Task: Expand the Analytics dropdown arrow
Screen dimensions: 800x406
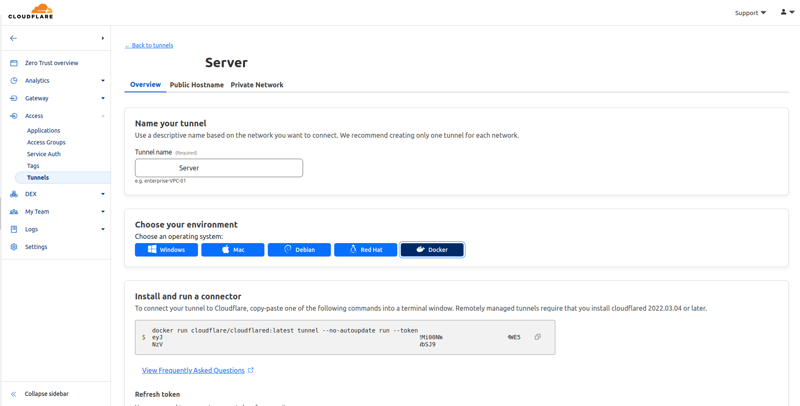Action: pos(103,81)
